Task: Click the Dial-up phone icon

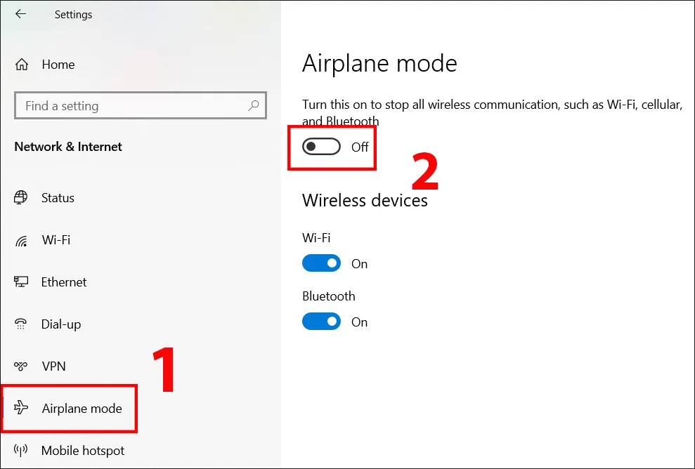Action: (x=22, y=324)
